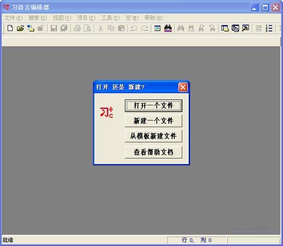Screen dimensions: 283x246
Task: Click the 新建一个文件 button
Action: coord(154,121)
